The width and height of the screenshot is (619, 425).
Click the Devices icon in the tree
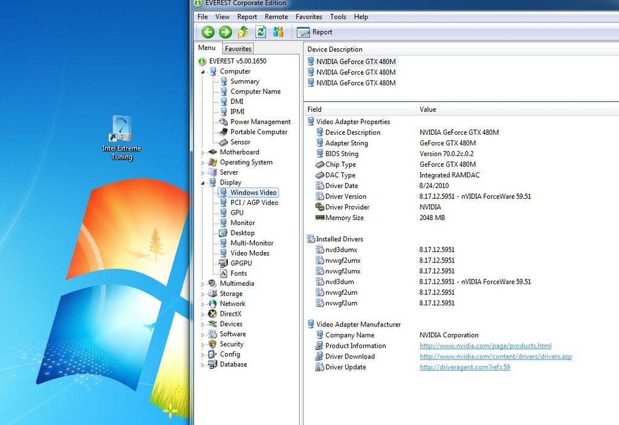(x=213, y=324)
